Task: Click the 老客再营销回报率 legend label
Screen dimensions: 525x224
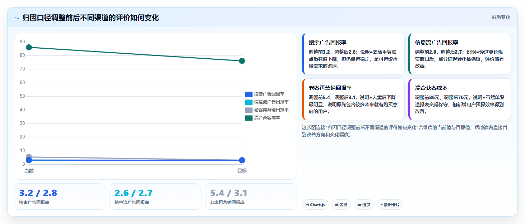Action: click(x=271, y=110)
